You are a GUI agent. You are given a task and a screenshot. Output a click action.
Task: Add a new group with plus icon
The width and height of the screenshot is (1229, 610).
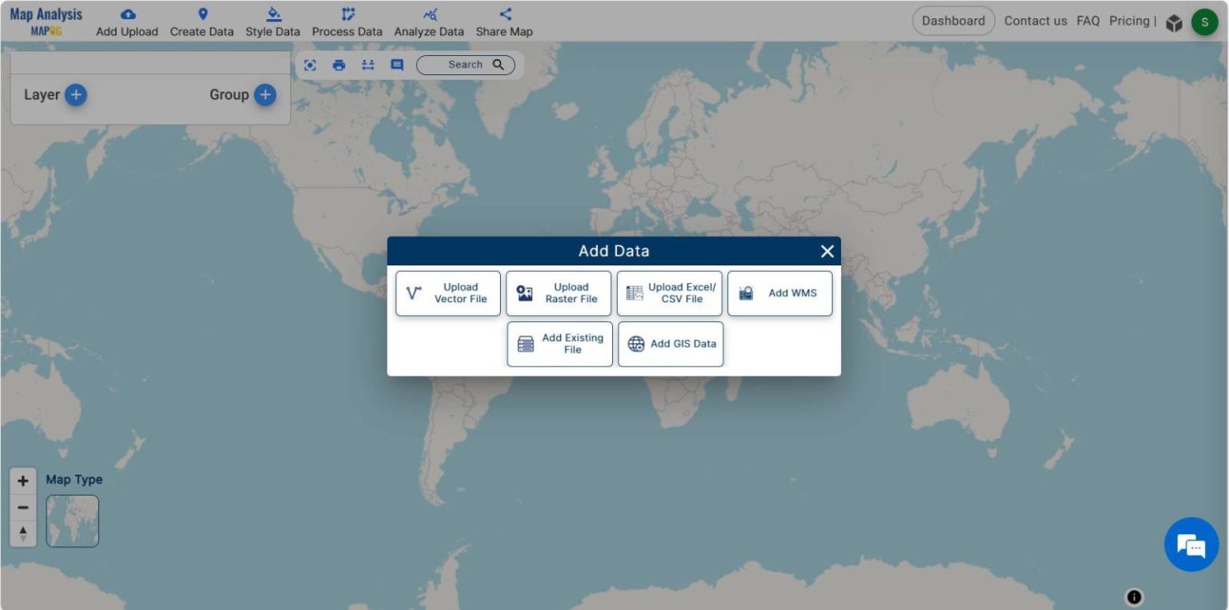265,95
